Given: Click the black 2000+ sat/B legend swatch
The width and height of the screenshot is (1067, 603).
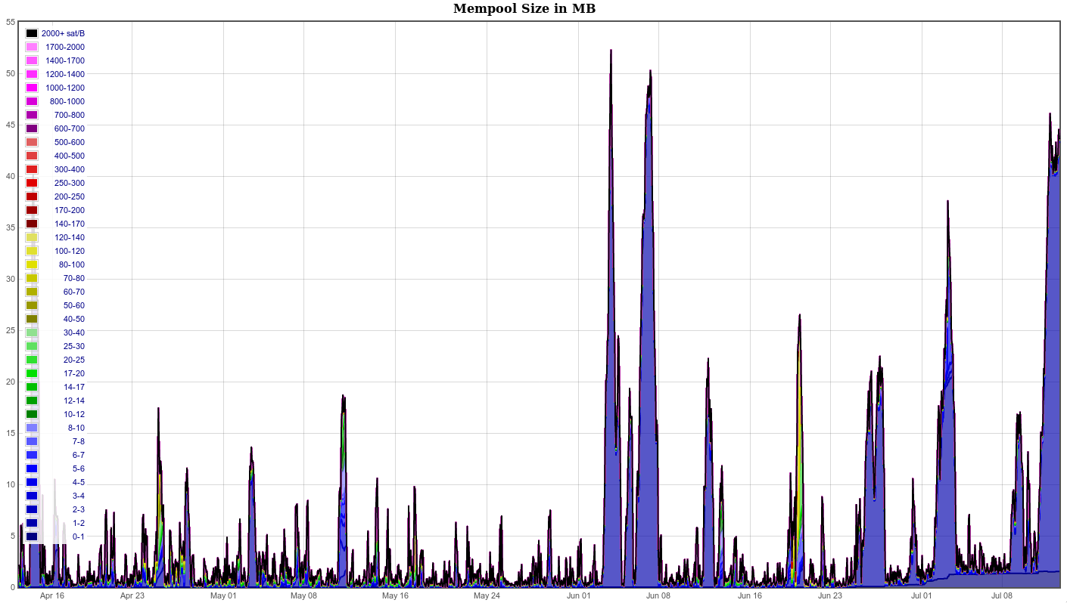Looking at the screenshot, I should 32,33.
